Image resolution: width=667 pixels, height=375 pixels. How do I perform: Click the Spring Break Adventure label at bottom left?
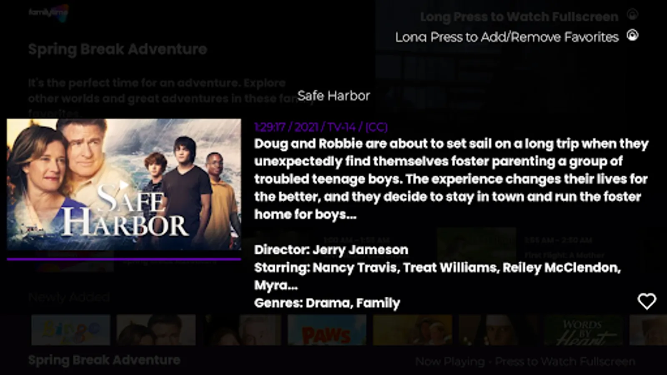tap(104, 360)
